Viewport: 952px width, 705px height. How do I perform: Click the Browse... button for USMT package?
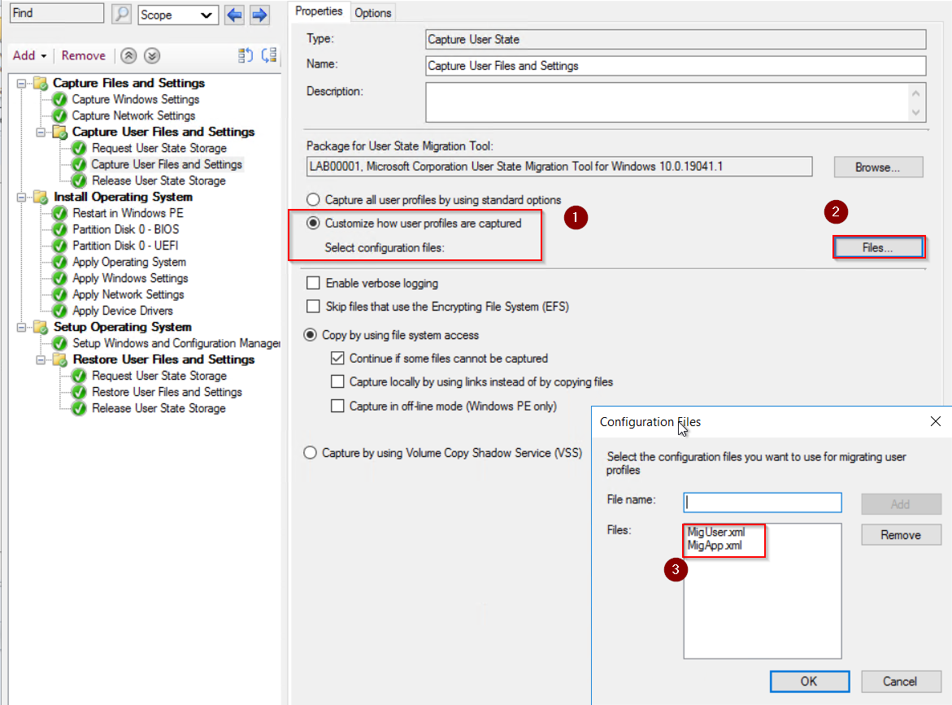(x=878, y=167)
